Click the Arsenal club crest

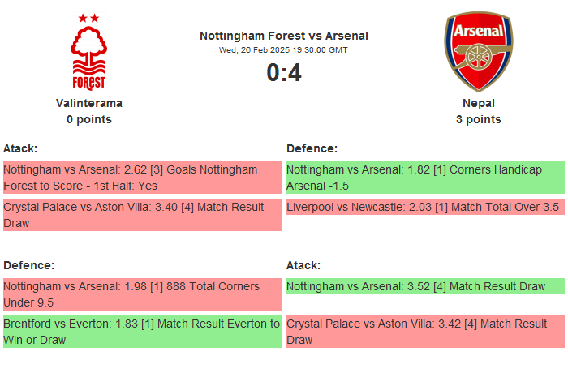pos(478,51)
